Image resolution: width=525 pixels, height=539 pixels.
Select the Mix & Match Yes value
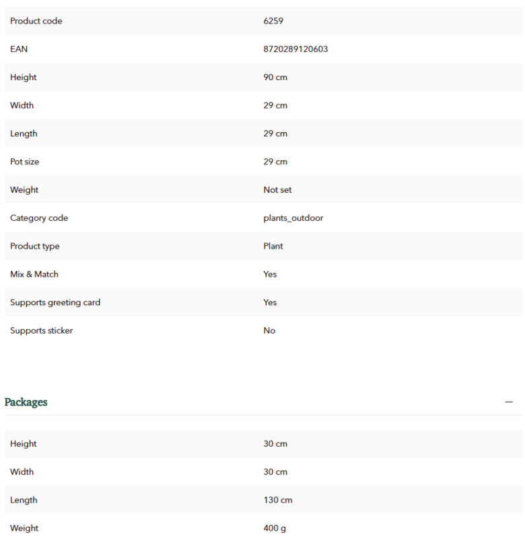[x=270, y=275]
